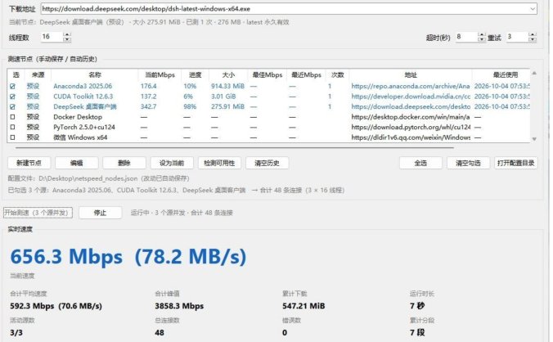Decrease 超时(秒) with the down arrow
Viewport: 553px width, 342px height.
481,39
